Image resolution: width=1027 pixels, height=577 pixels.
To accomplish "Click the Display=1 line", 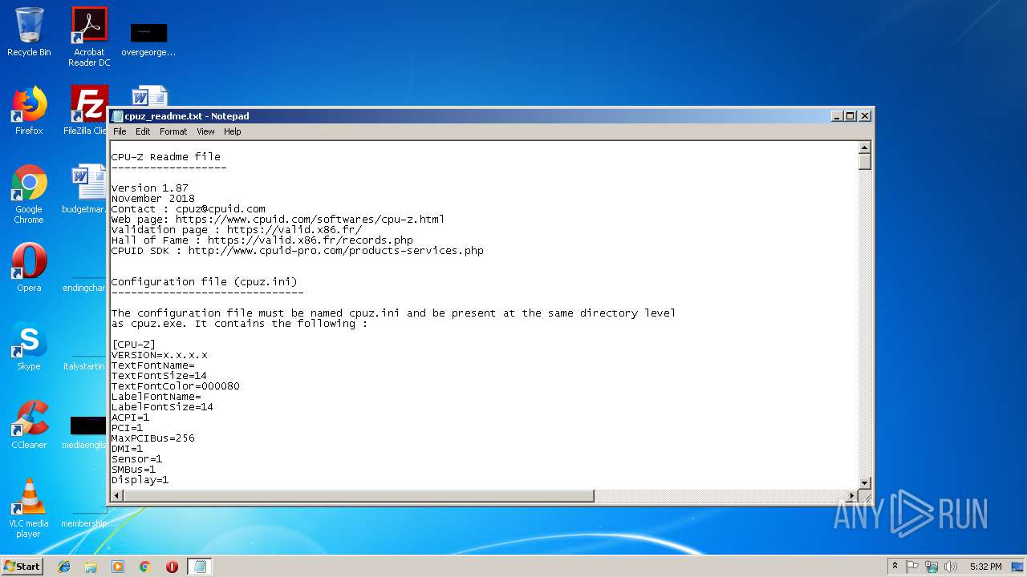I will 140,480.
